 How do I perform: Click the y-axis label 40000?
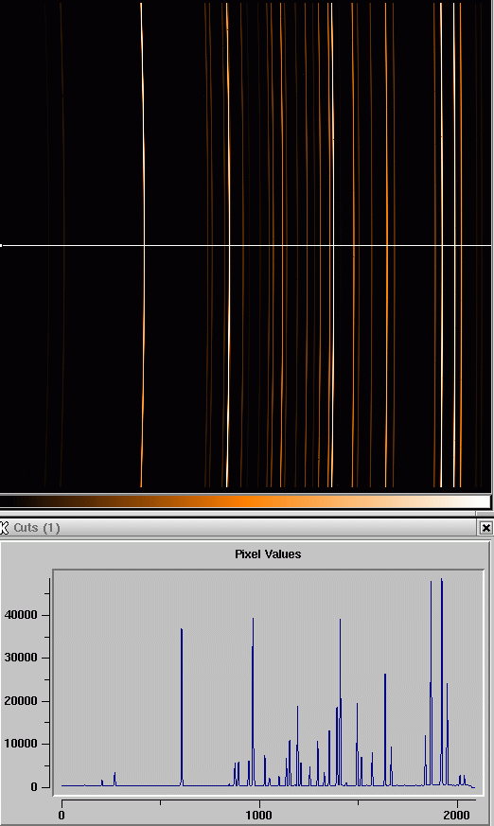(21, 615)
